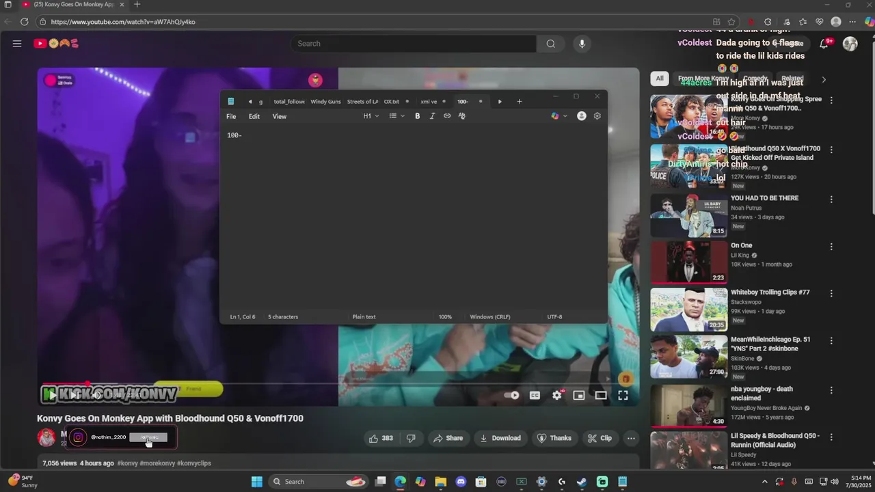
Task: Click the browser address bar URL
Action: 123,22
